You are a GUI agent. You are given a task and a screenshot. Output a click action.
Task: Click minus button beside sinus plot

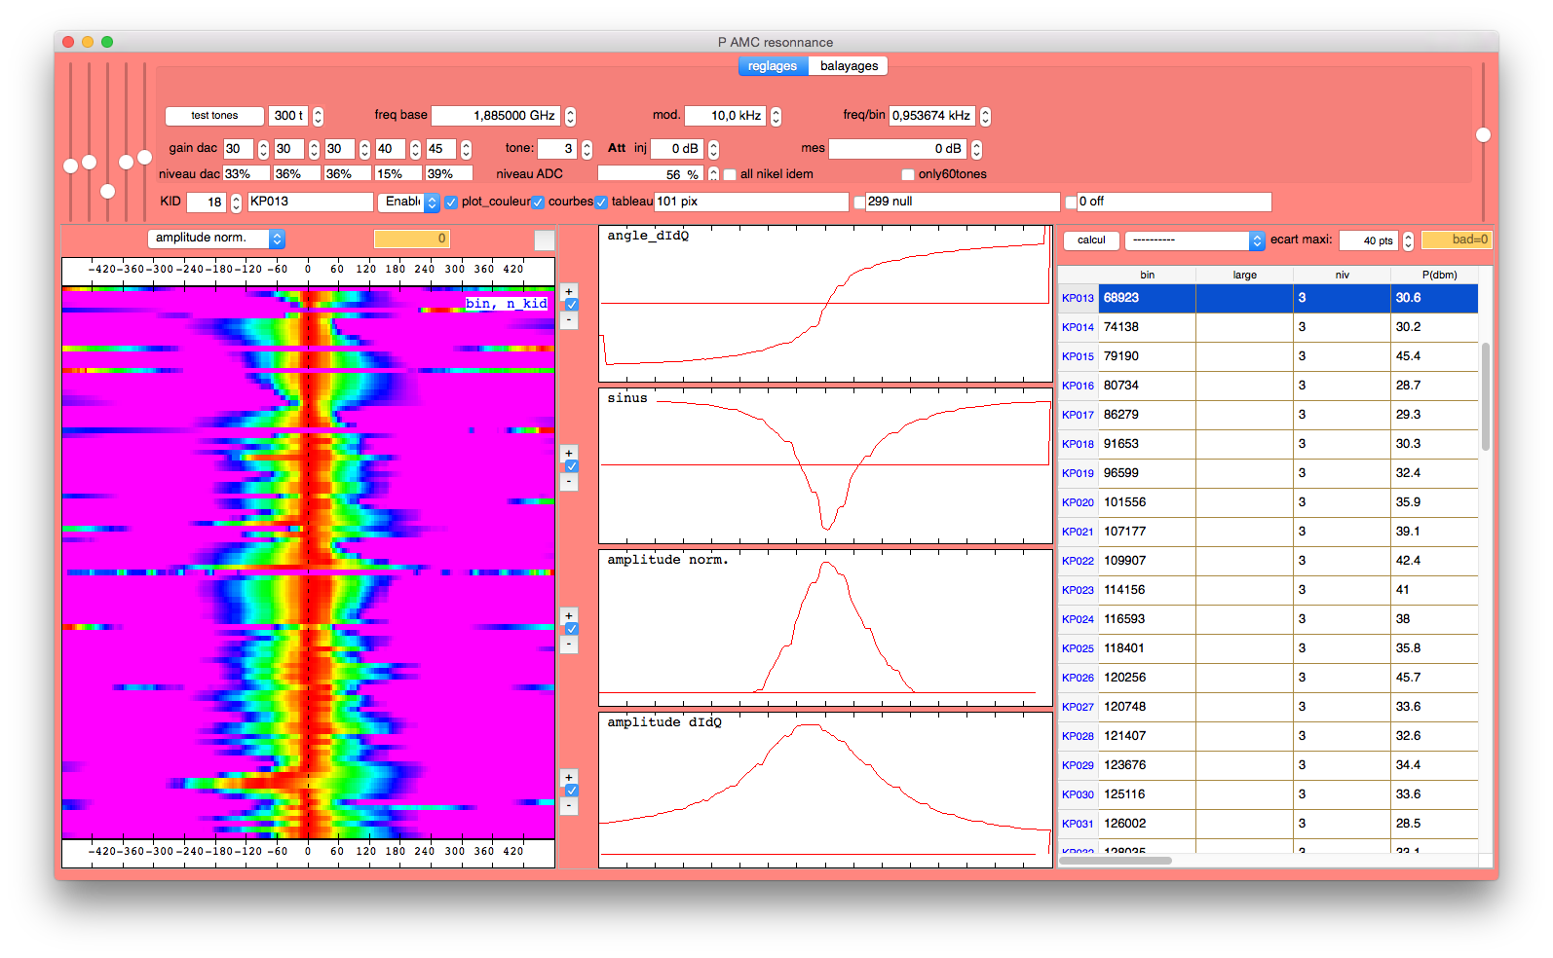569,481
